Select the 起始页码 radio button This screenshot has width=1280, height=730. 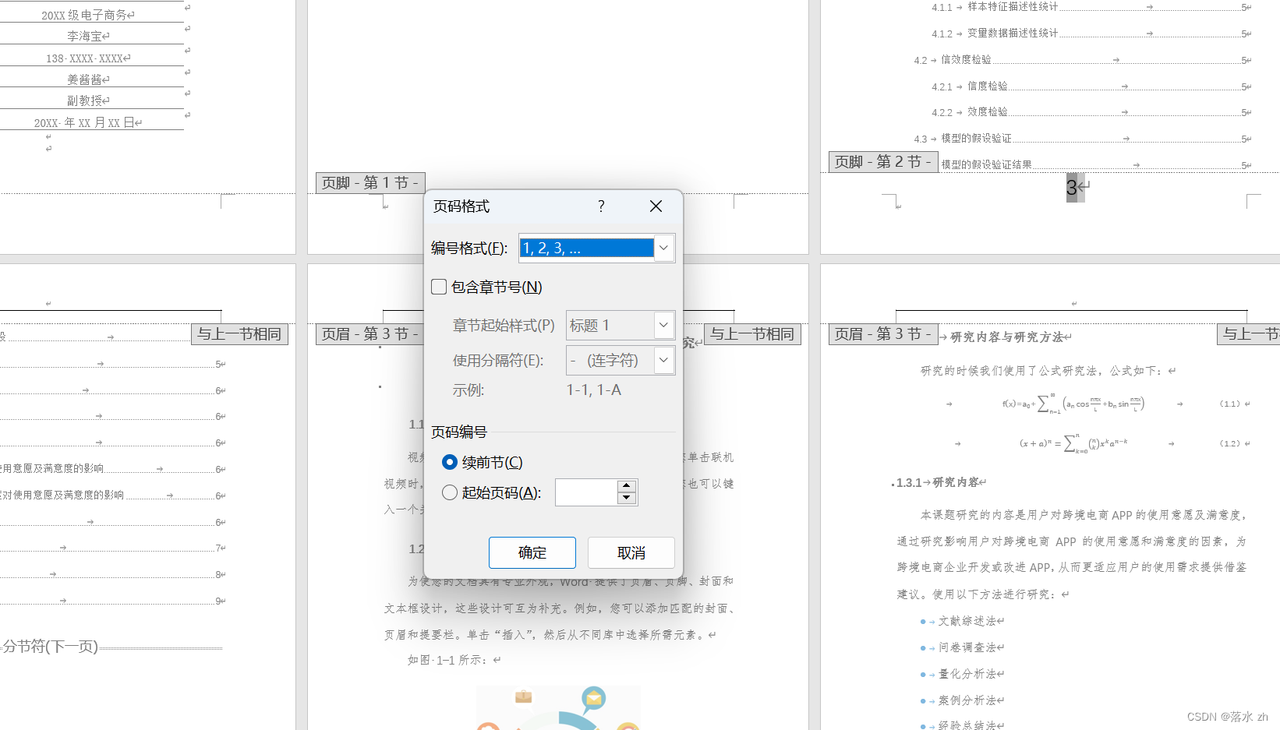tap(450, 492)
